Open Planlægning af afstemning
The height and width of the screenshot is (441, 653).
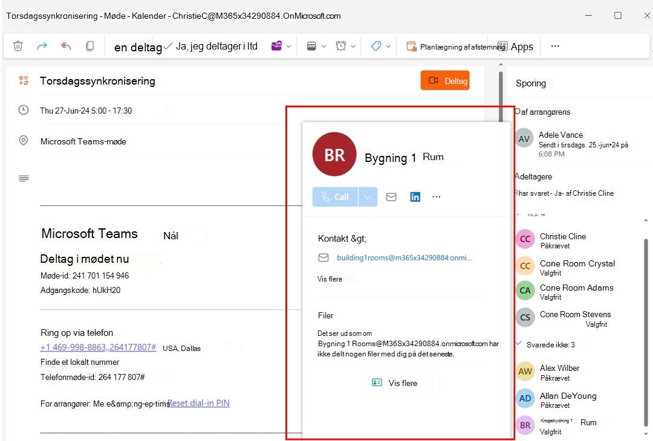(x=456, y=47)
